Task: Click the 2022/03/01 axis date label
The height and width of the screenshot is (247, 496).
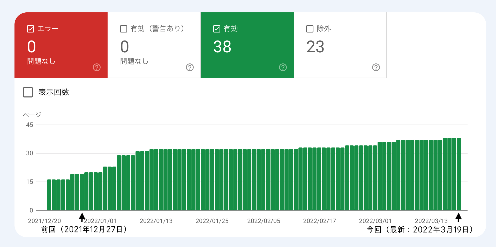Action: [x=375, y=221]
